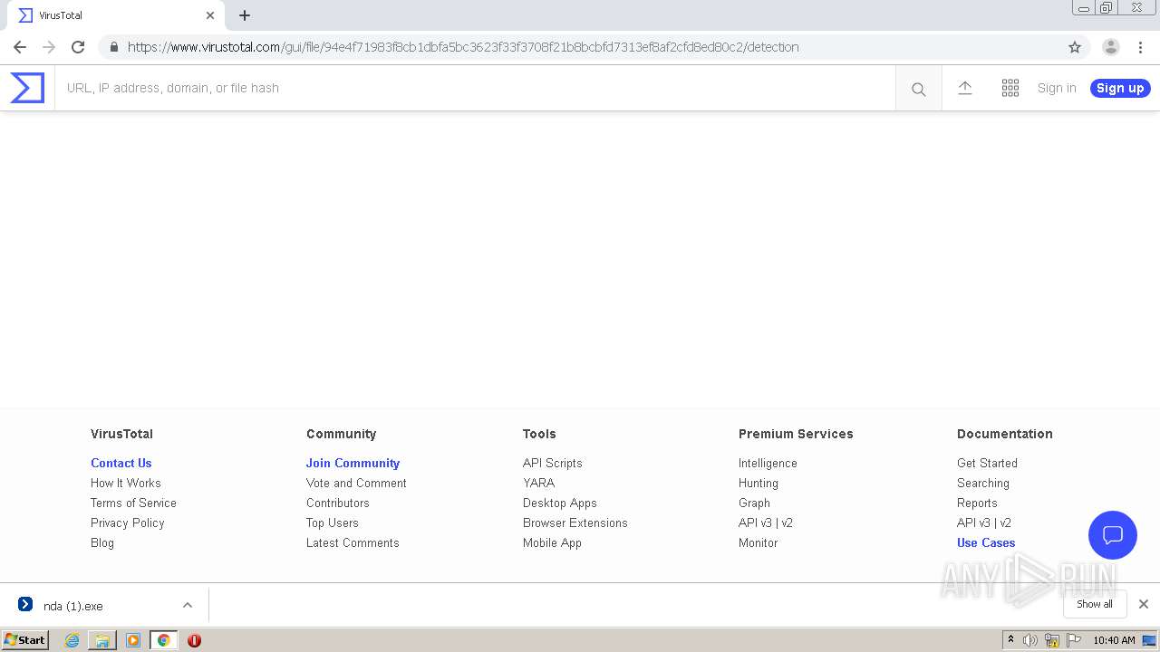Open Desktop Apps link
1160x652 pixels.
[560, 503]
